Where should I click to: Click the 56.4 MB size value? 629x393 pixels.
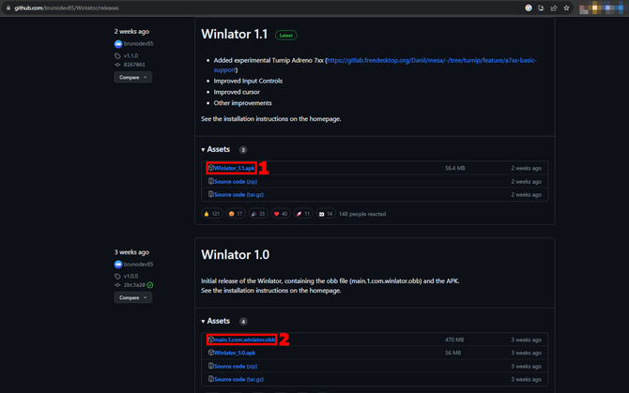[455, 168]
